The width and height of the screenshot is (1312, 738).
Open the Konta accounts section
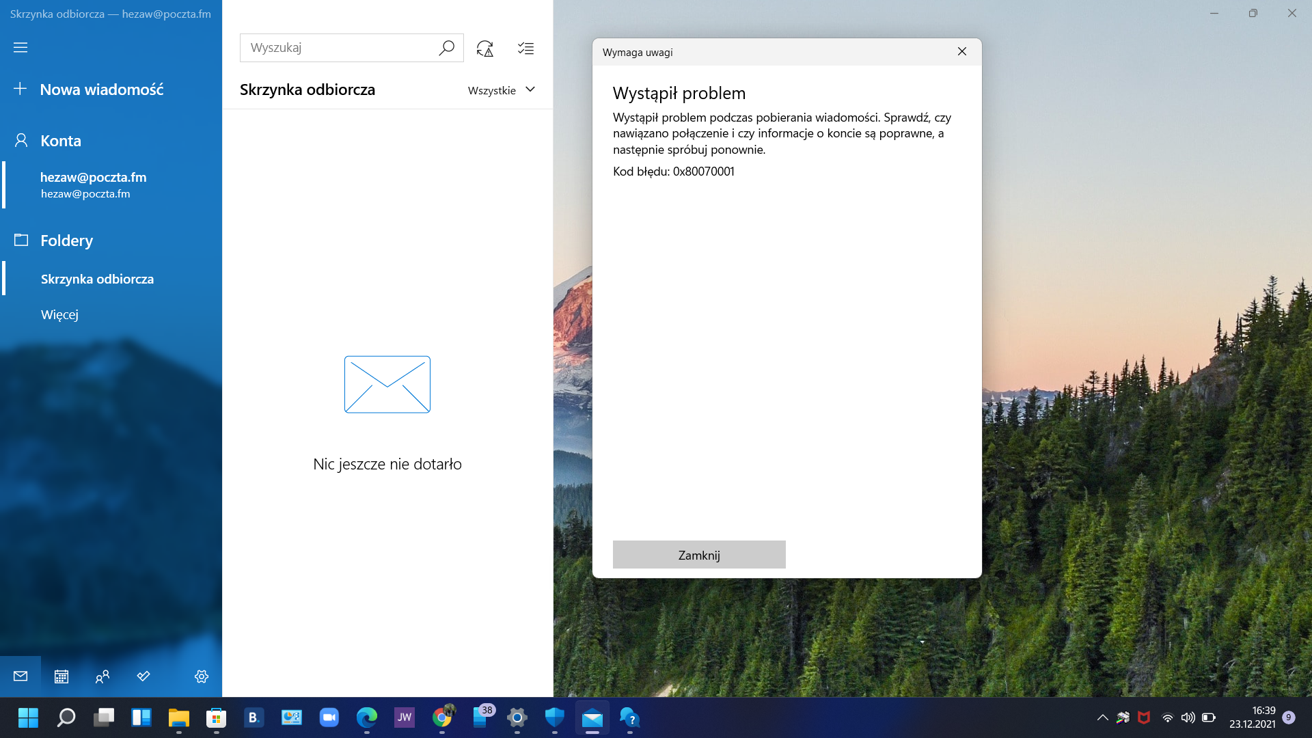click(x=60, y=141)
